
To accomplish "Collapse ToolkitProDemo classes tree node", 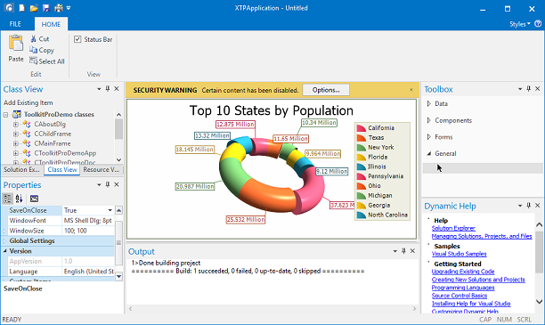I will tap(5, 114).
